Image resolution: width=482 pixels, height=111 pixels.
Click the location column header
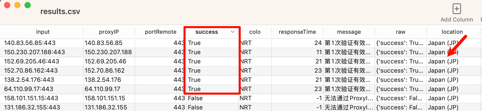[x=452, y=32]
